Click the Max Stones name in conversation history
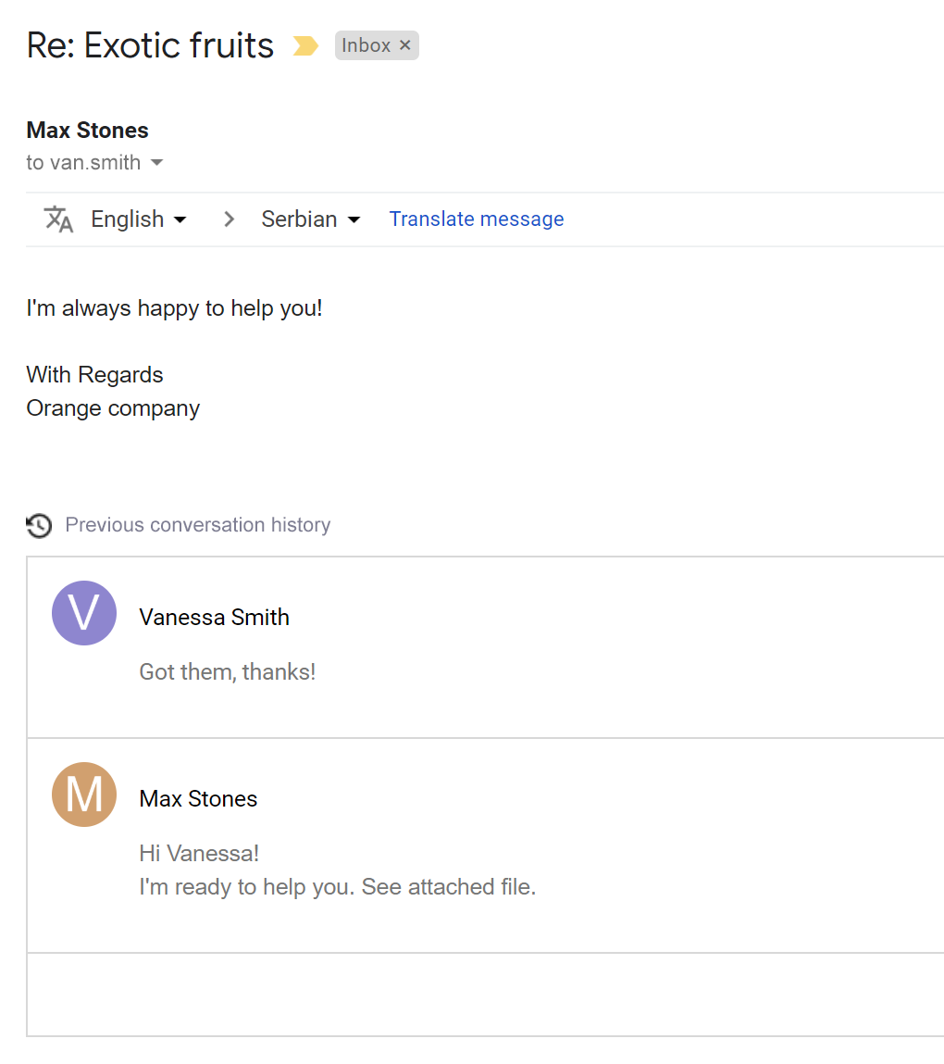This screenshot has width=944, height=1064. (x=198, y=798)
